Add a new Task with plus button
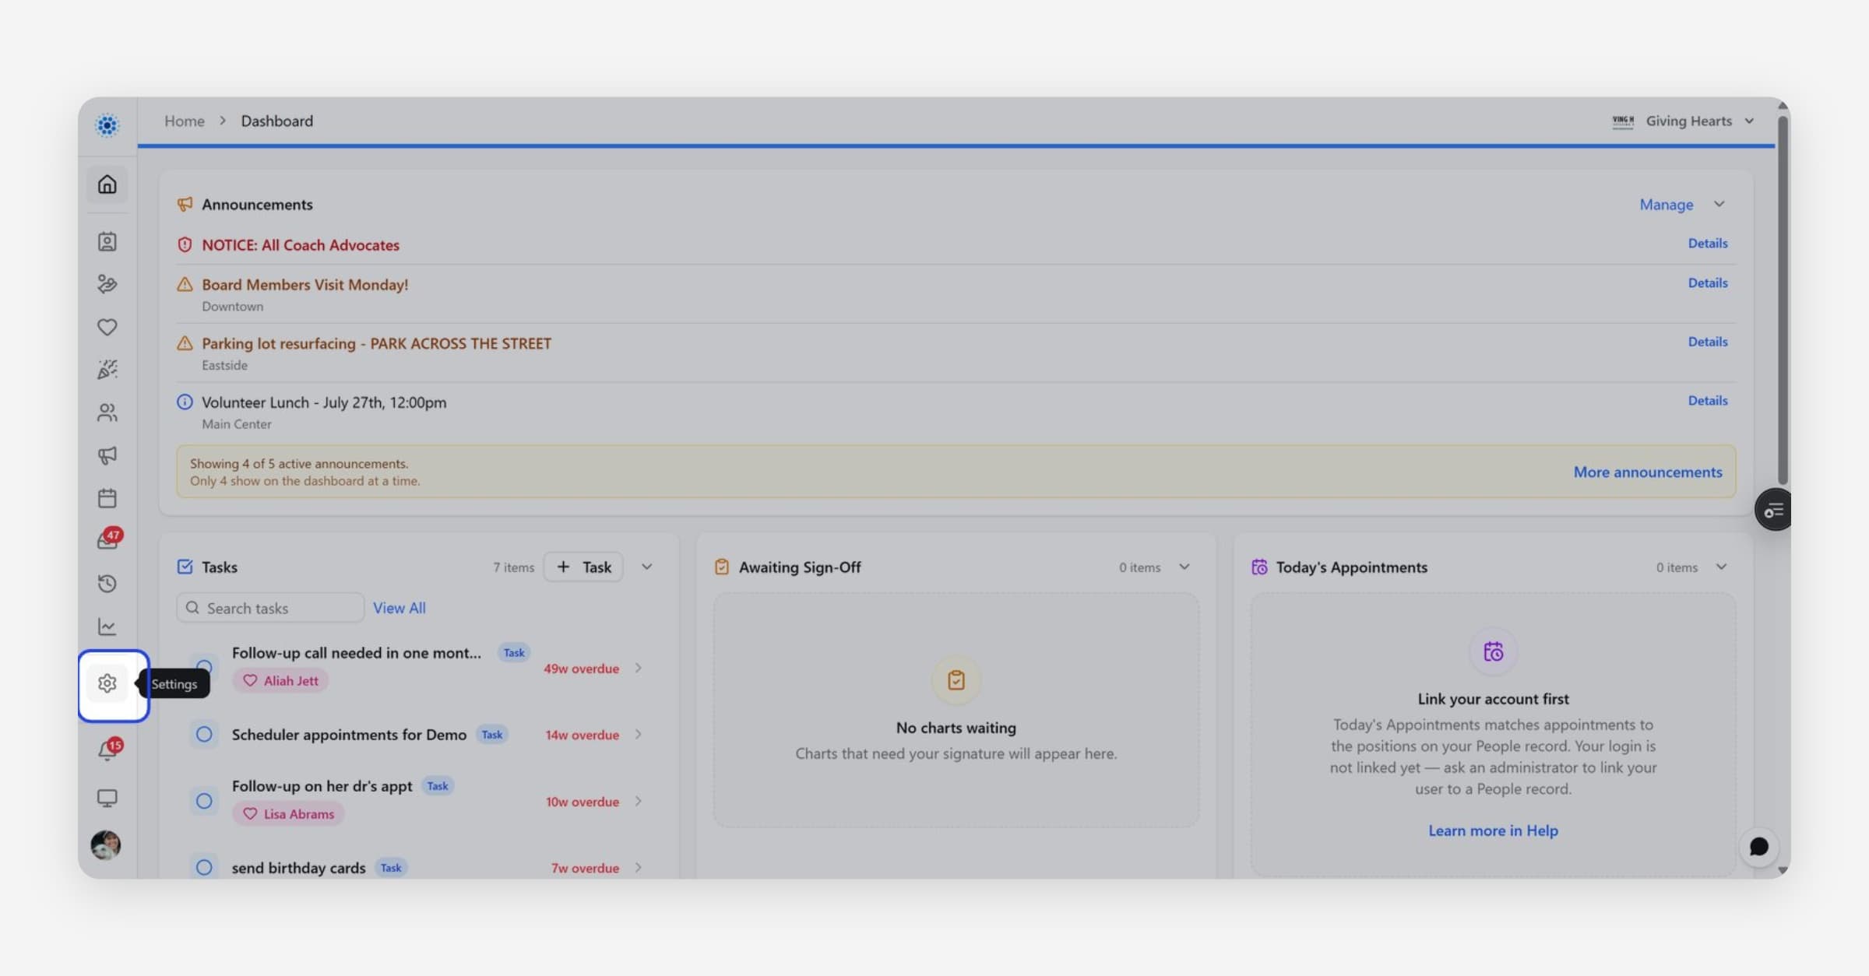The image size is (1869, 976). tap(583, 567)
